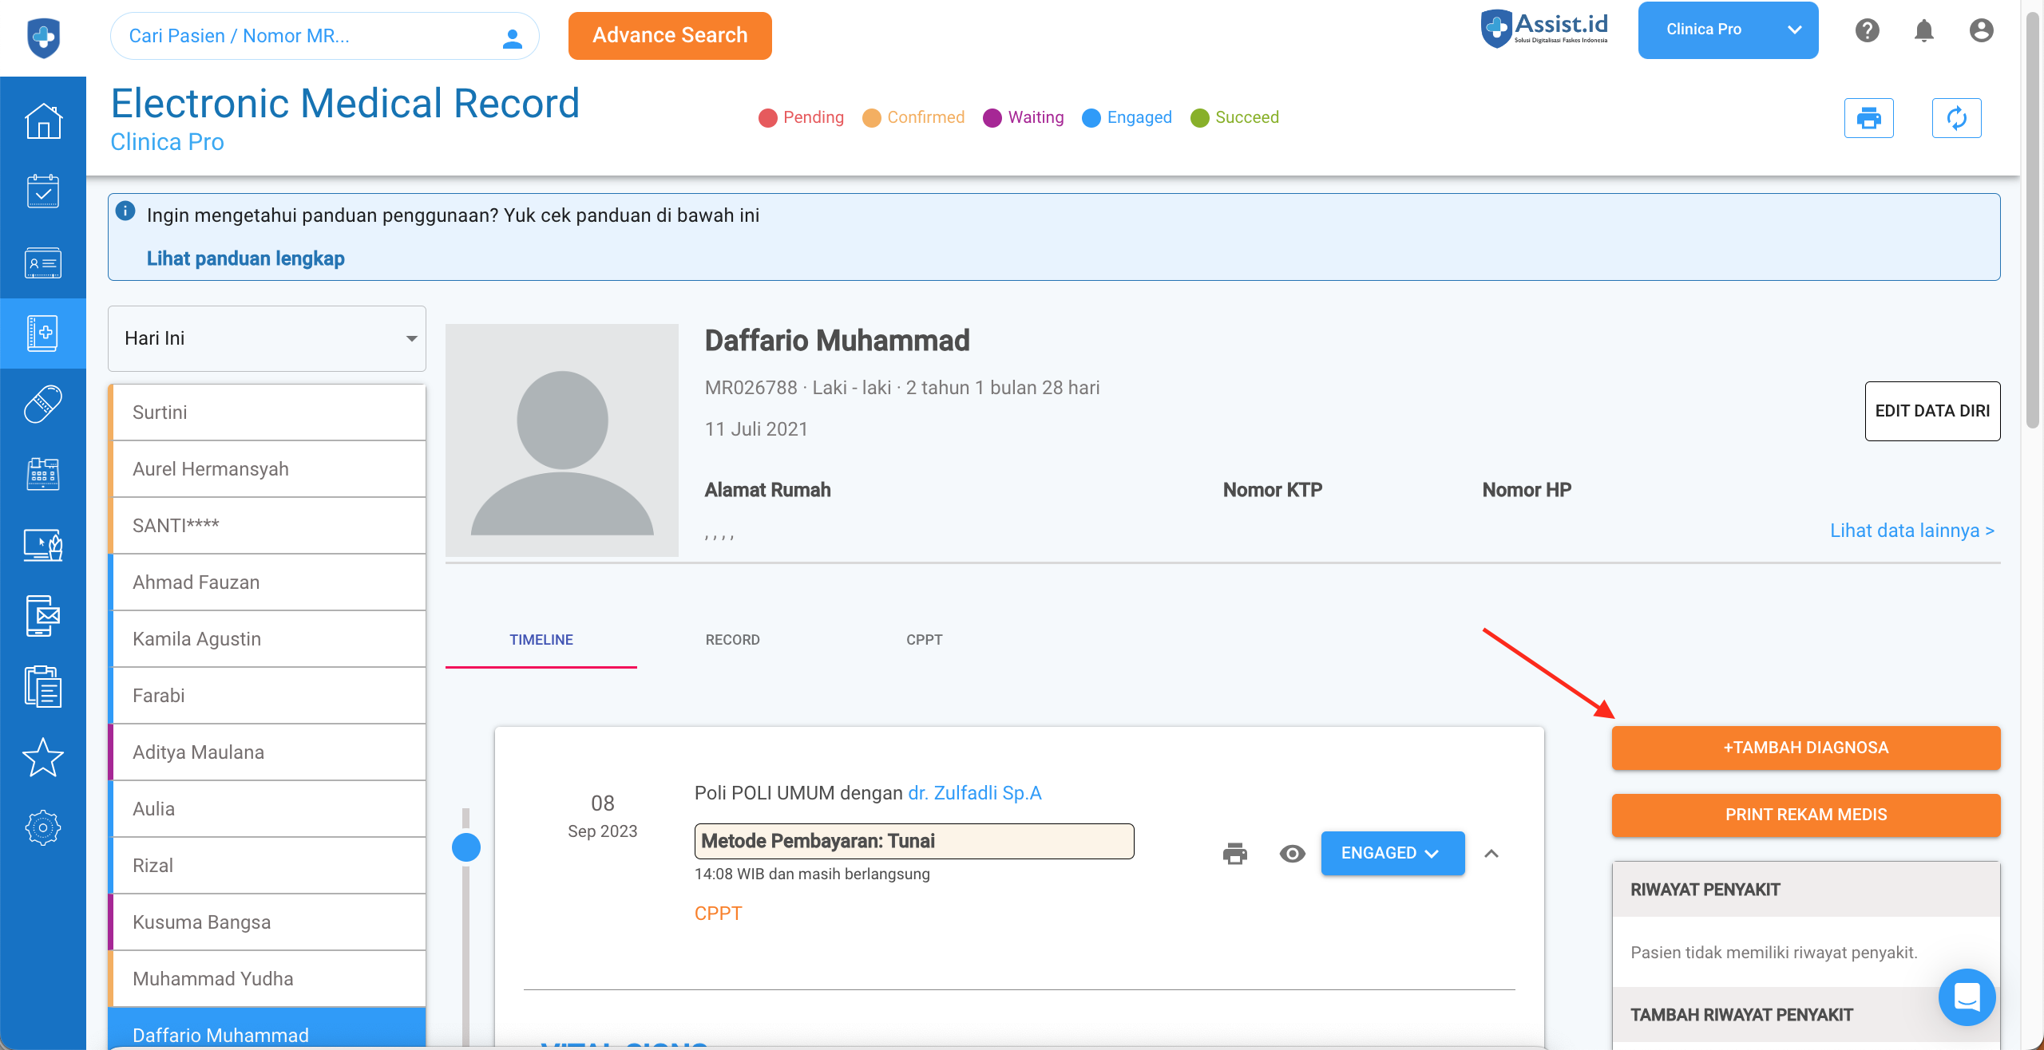
Task: Switch to the CPPT tab
Action: pos(924,640)
